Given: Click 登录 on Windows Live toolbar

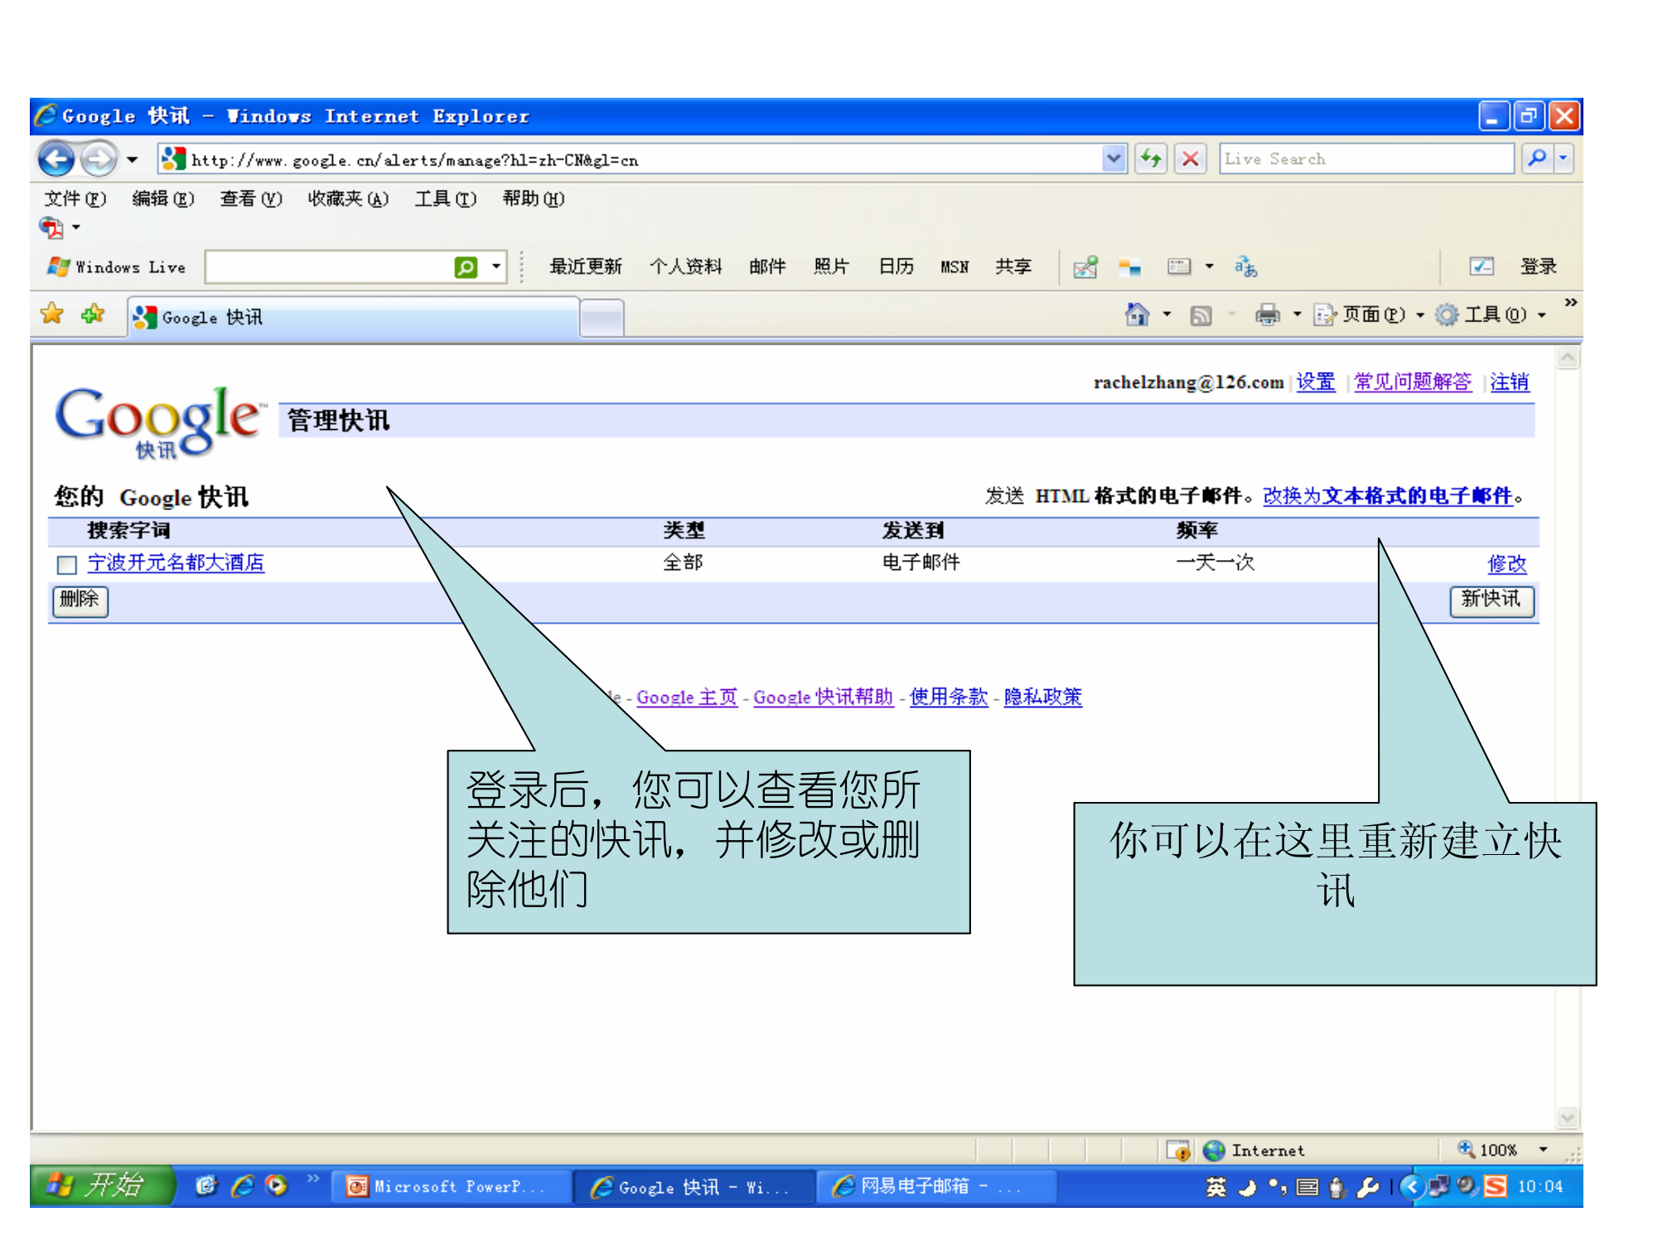Looking at the screenshot, I should pyautogui.click(x=1539, y=267).
